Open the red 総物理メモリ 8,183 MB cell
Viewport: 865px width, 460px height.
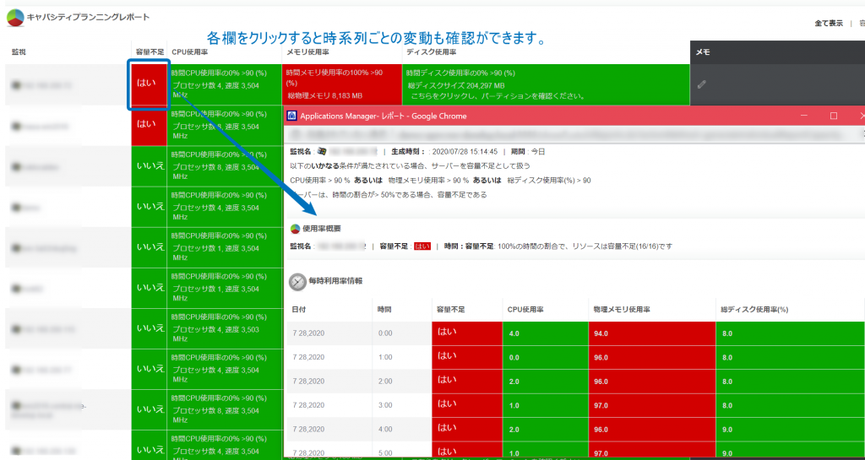[x=342, y=84]
